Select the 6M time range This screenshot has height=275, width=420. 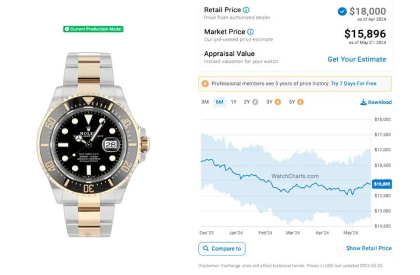[220, 102]
